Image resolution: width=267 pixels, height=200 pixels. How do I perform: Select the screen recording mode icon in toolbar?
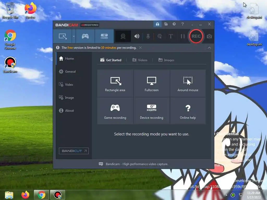click(63, 36)
